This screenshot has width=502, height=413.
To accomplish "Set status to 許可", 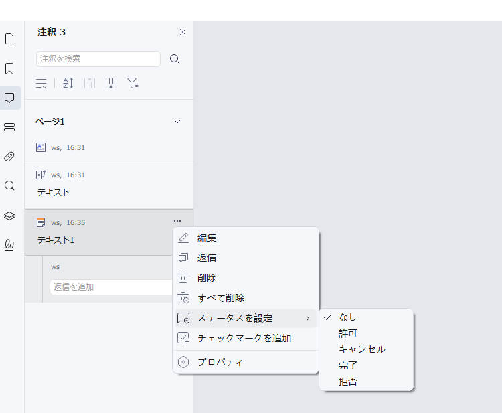I will click(367, 333).
